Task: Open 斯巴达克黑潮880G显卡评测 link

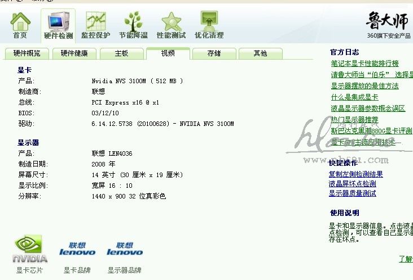Action: [371, 131]
